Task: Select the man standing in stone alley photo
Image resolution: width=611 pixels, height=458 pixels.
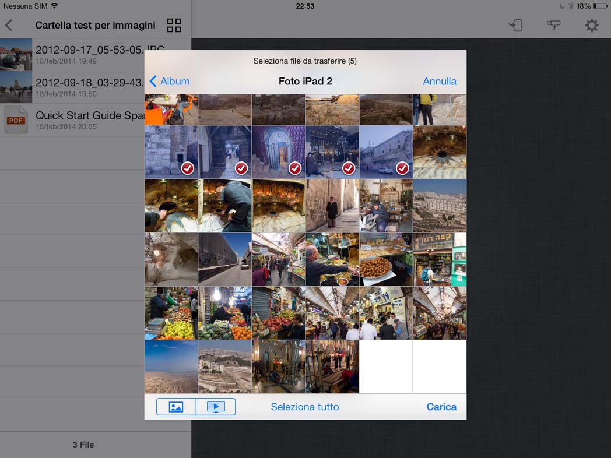Action: 332,206
